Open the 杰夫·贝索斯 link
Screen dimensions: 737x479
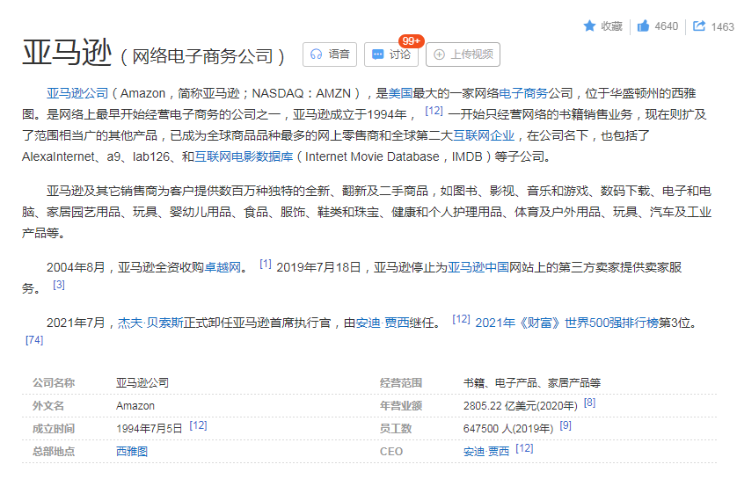point(150,323)
